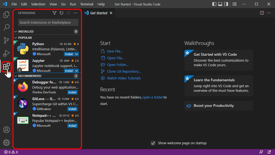Viewport: 275px width, 155px height.
Task: Refresh the extensions list
Action: (61, 13)
